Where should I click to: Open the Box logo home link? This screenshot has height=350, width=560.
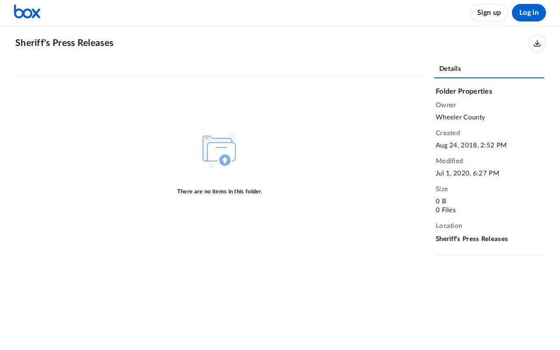click(x=27, y=12)
